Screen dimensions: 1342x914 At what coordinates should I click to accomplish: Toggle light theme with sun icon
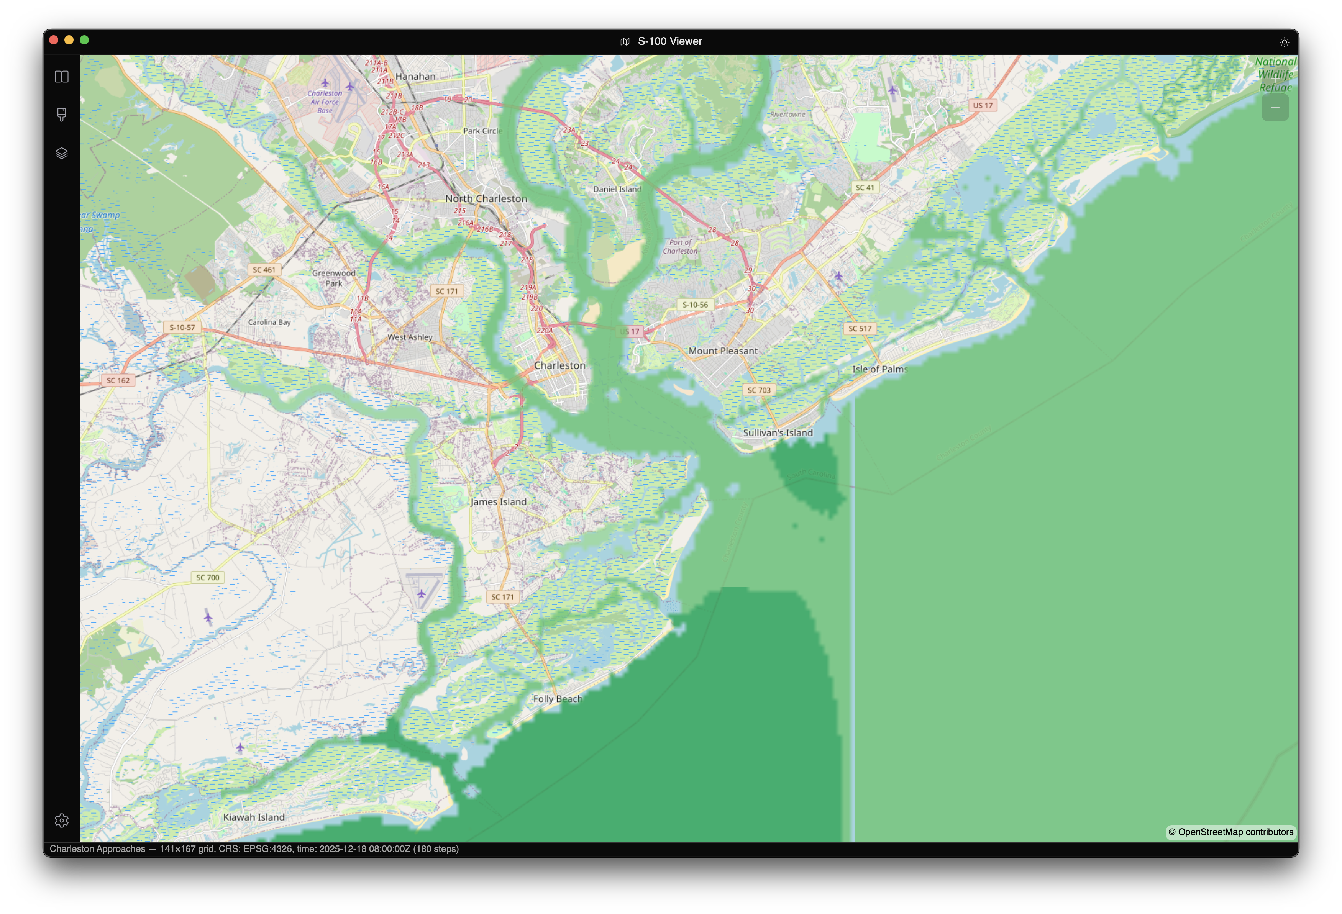click(1284, 42)
